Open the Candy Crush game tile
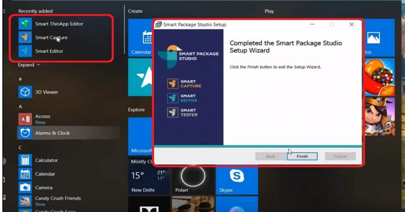The image size is (405, 212). [380, 77]
